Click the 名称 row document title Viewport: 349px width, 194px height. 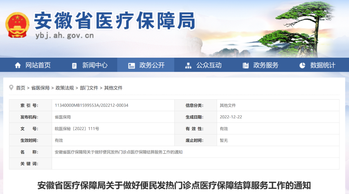(x=119, y=152)
